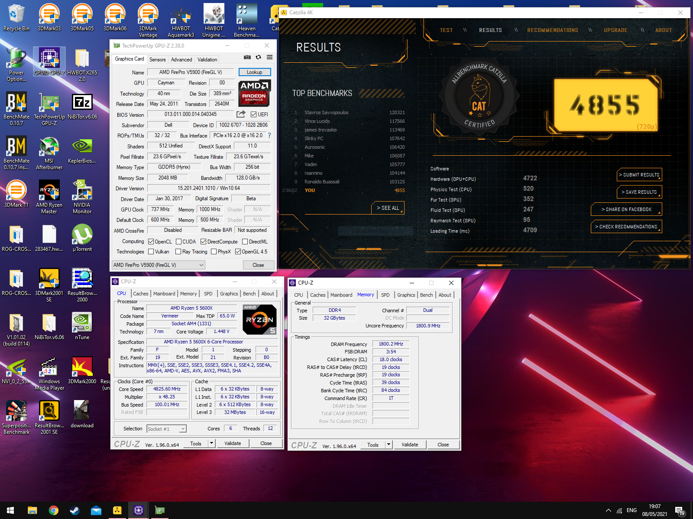Launch 3DMark03 from the desktop

pyautogui.click(x=49, y=18)
